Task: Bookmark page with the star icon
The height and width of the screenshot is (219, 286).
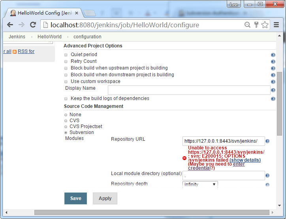Action: click(x=265, y=25)
